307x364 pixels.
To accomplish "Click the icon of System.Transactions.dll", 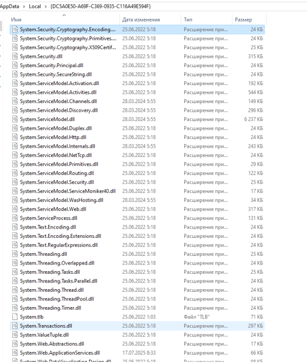I will (15, 326).
